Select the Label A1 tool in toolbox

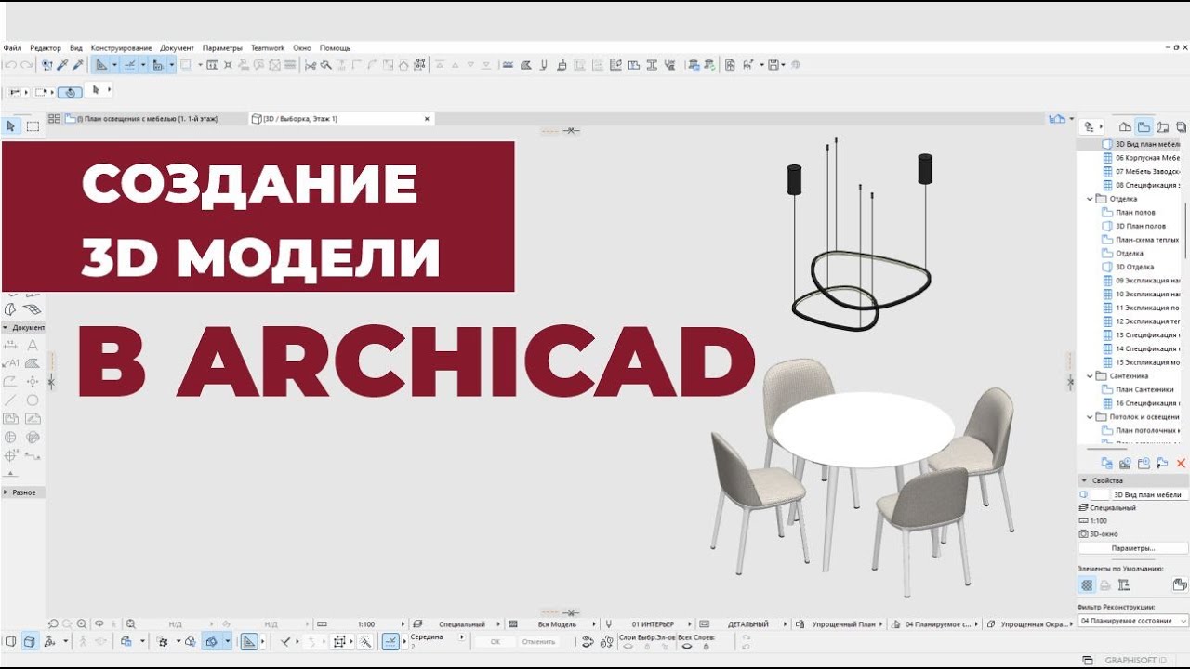tap(11, 363)
